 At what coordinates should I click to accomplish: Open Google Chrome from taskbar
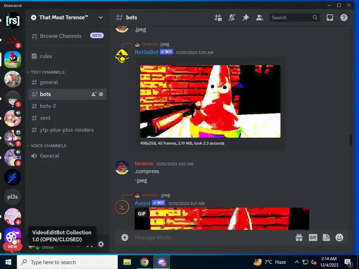pyautogui.click(x=144, y=262)
